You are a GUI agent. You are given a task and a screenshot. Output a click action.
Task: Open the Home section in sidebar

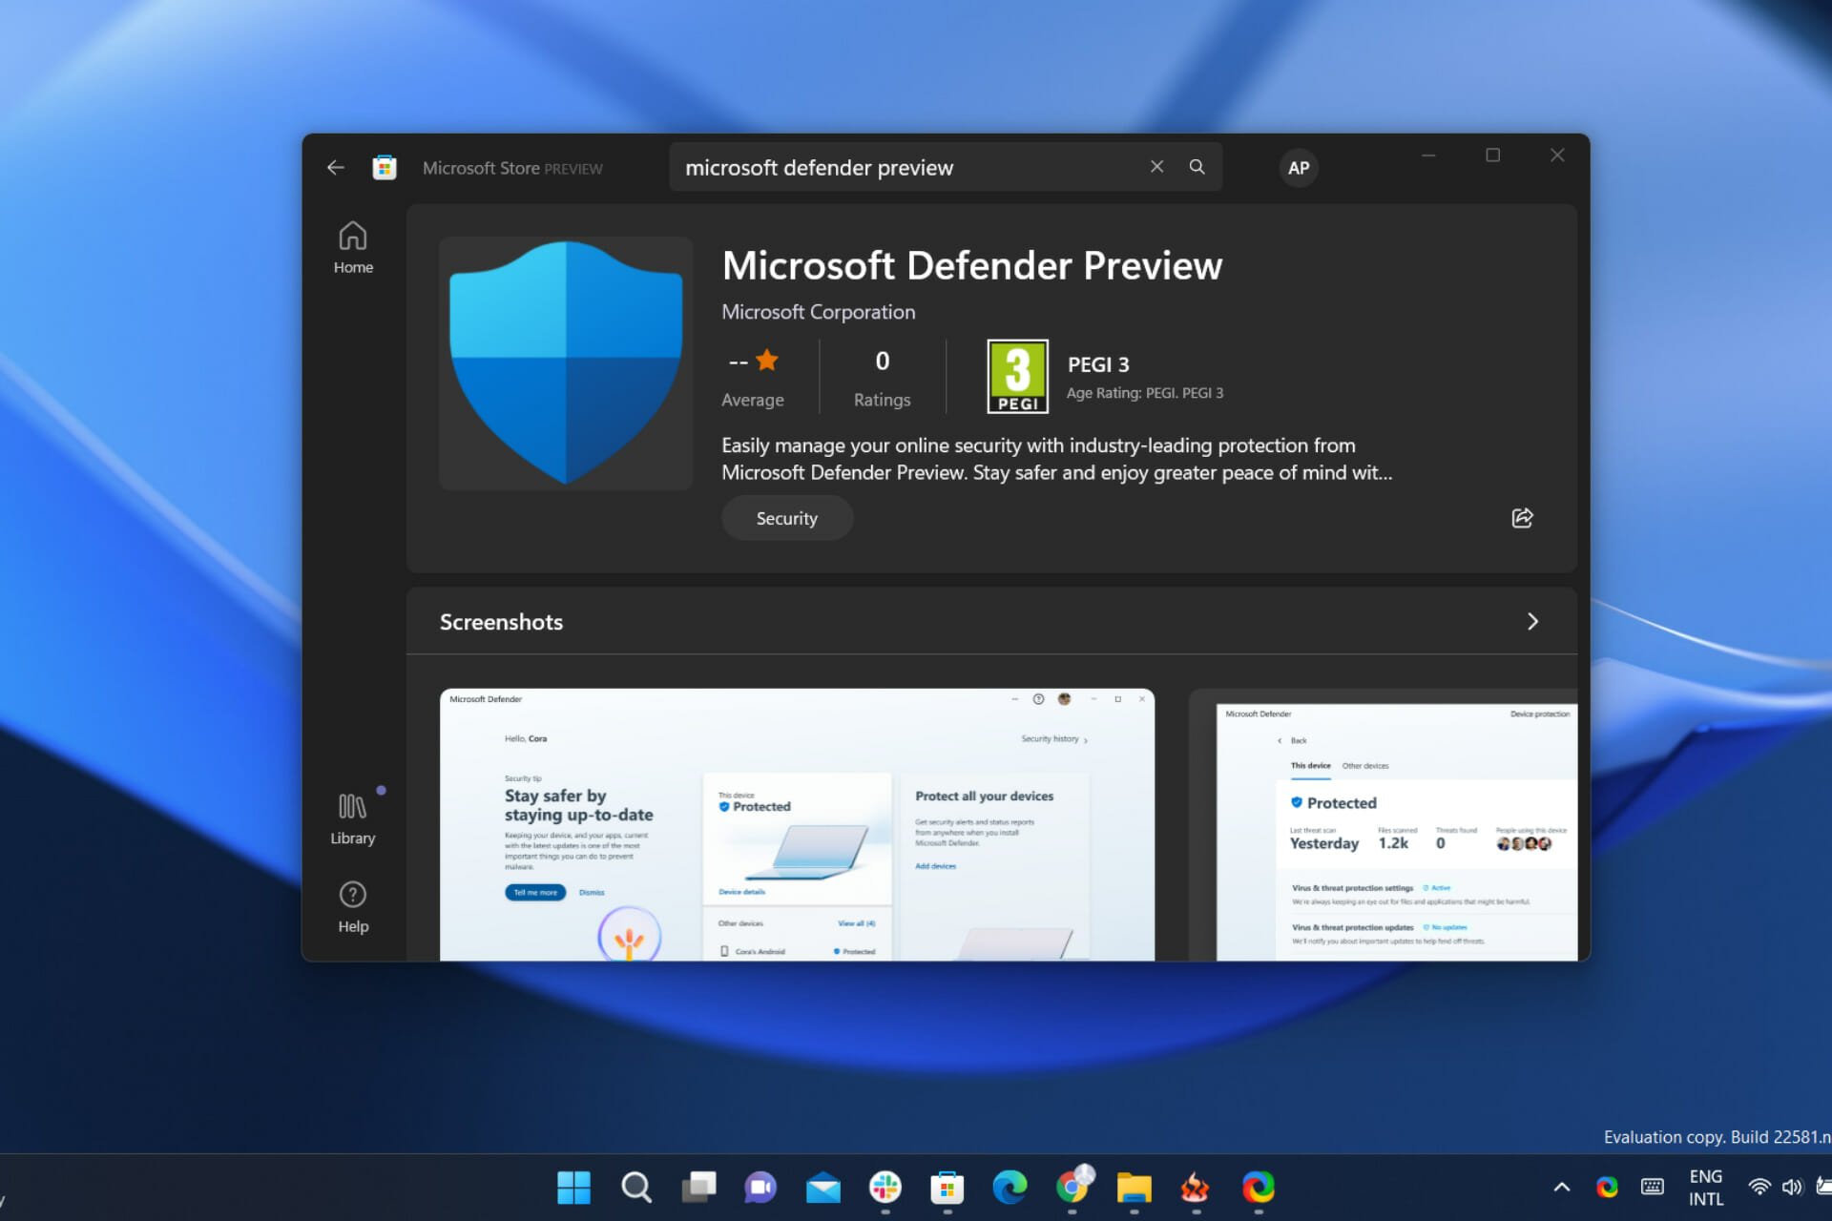(353, 249)
